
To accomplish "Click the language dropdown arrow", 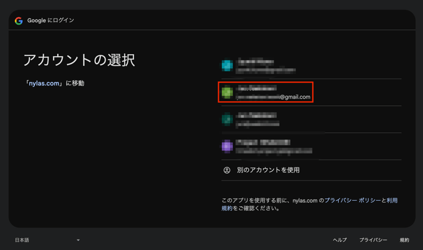I will point(78,240).
